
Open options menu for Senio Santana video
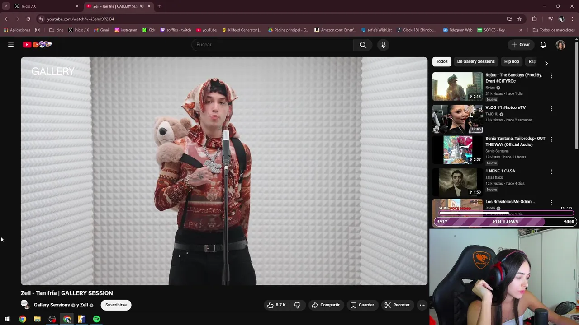point(551,139)
